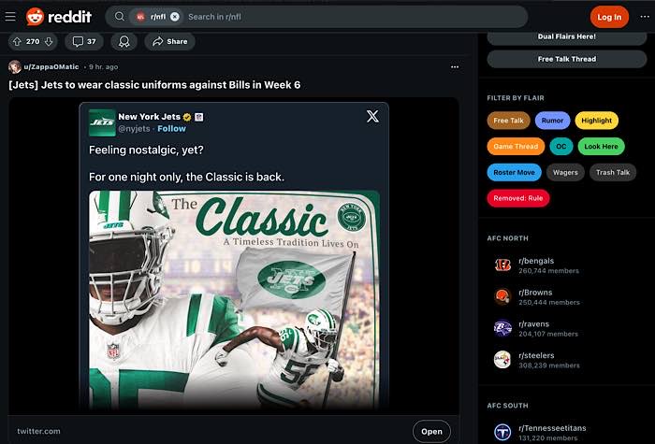Viewport: 655px width, 444px height.
Task: Click the search magnifier icon
Action: coord(120,17)
